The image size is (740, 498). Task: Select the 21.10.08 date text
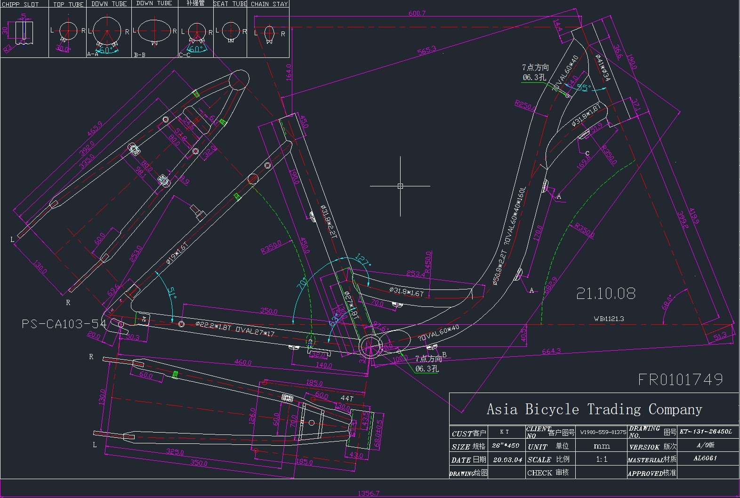point(606,294)
